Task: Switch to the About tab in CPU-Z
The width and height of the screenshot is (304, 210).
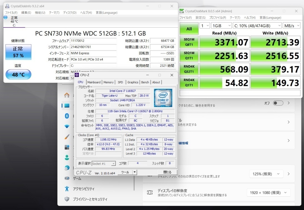Action: (x=156, y=82)
